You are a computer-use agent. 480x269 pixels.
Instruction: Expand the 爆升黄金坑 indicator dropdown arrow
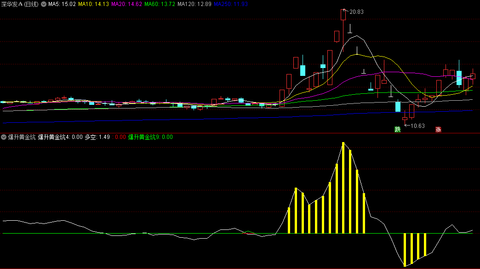(x=4, y=137)
